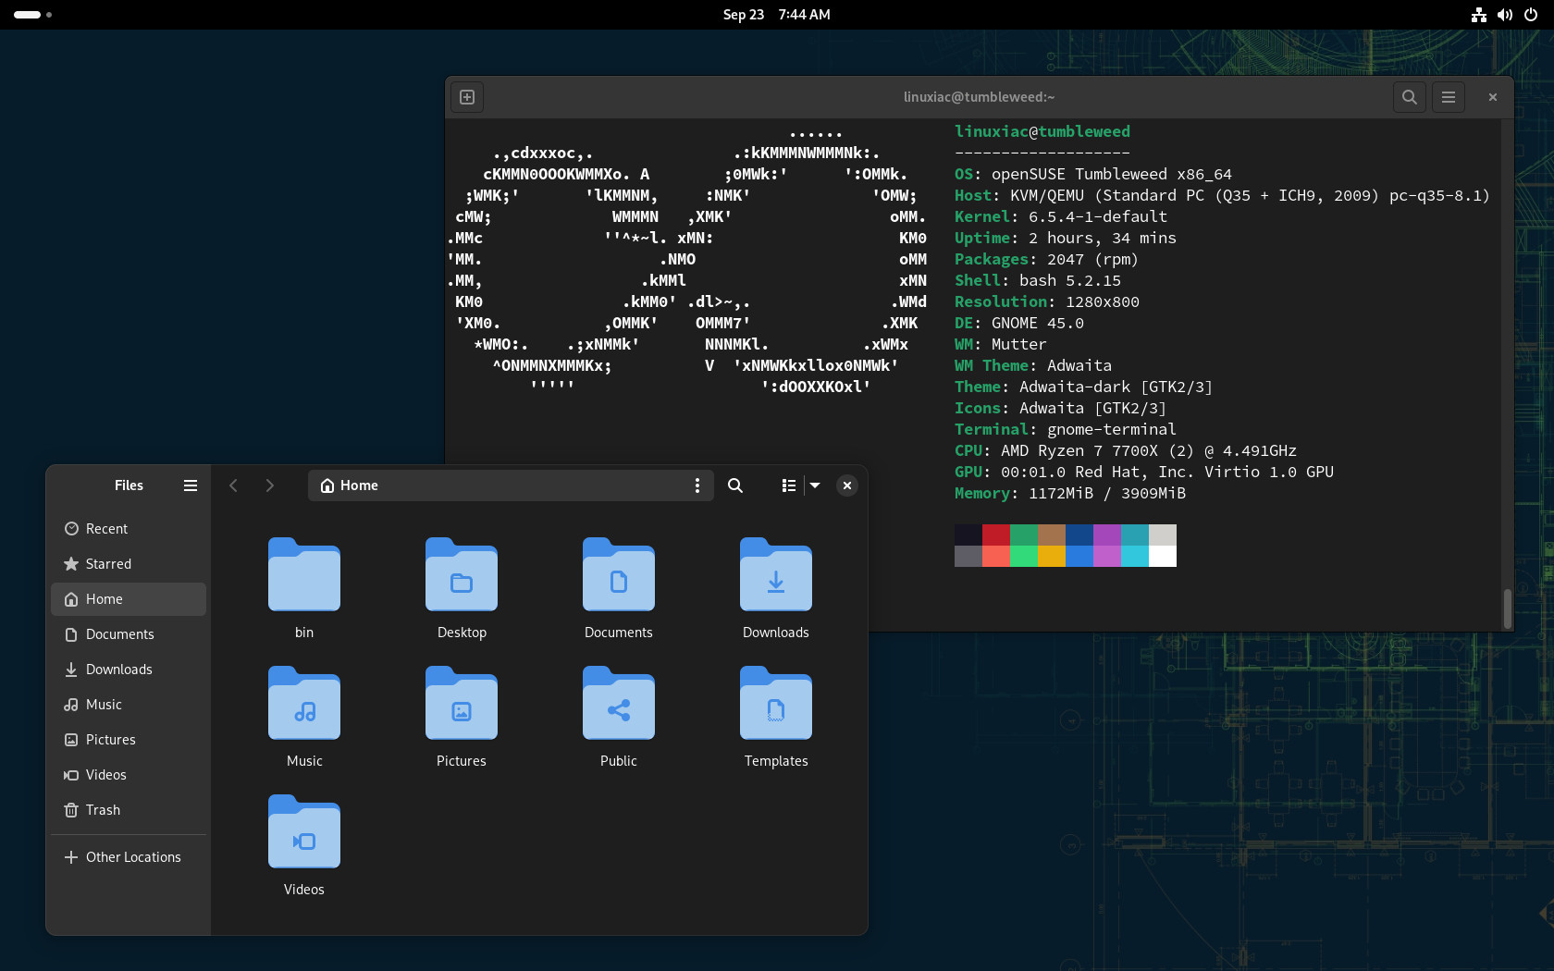Open a new tab in the terminal
This screenshot has height=971, width=1554.
tap(467, 97)
